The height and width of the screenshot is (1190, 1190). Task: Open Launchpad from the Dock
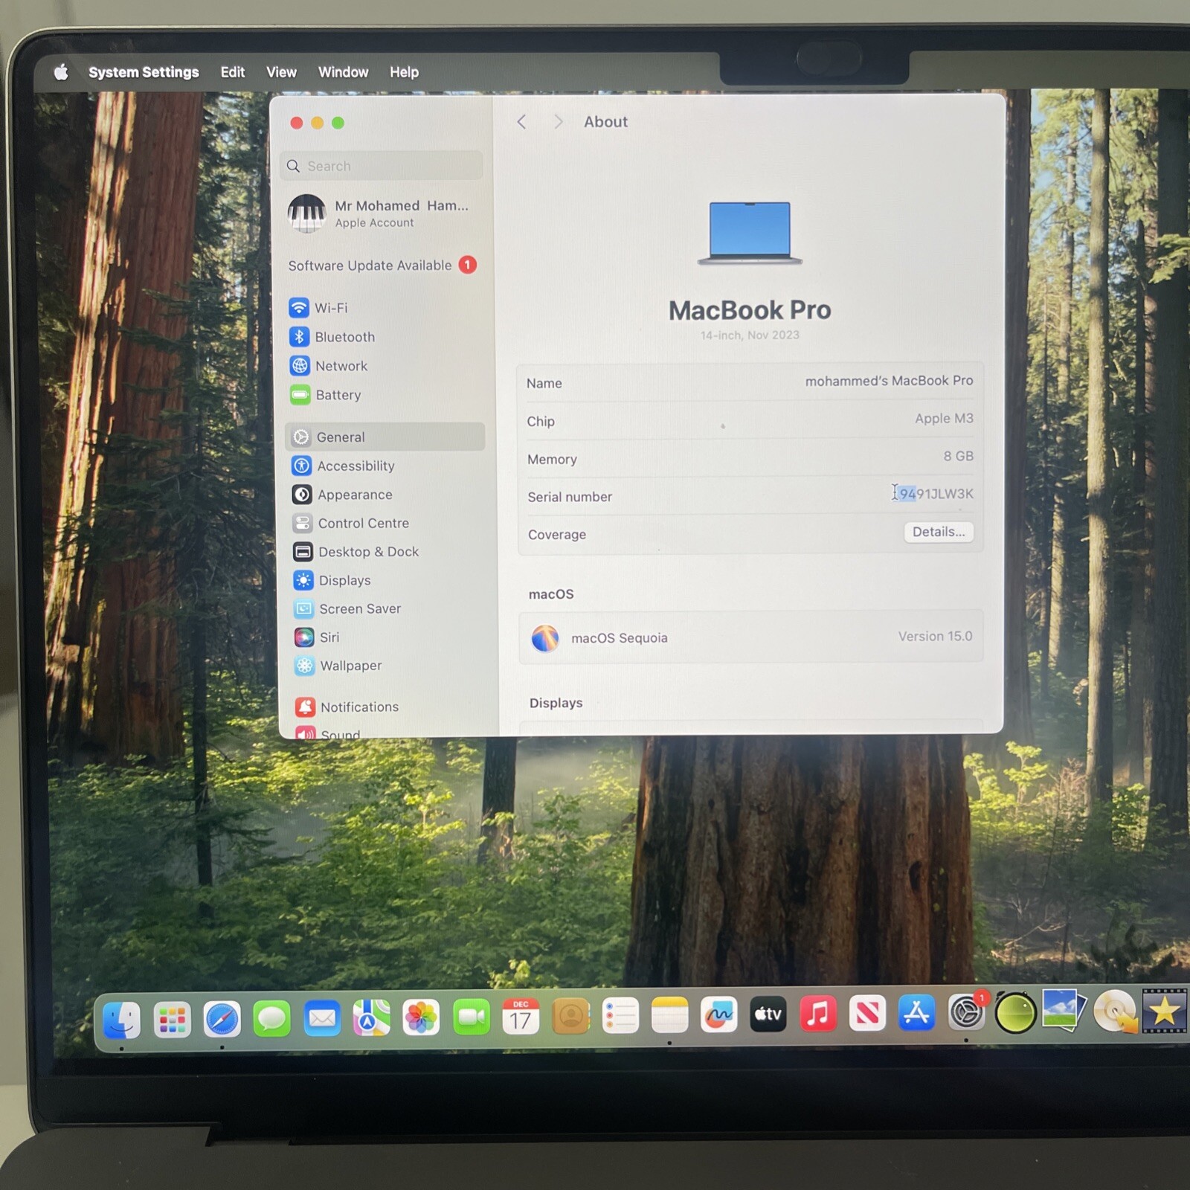click(x=172, y=1019)
